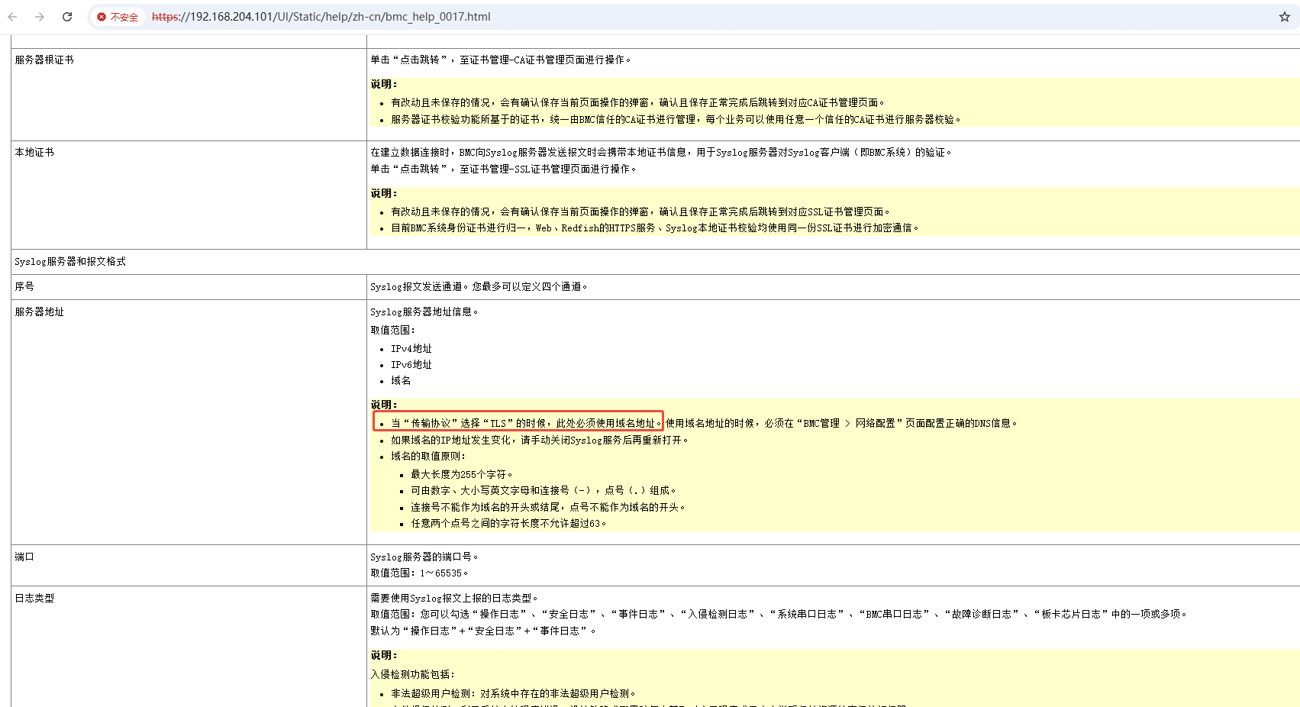Click the text 取值范围：1～65535

tap(419, 573)
